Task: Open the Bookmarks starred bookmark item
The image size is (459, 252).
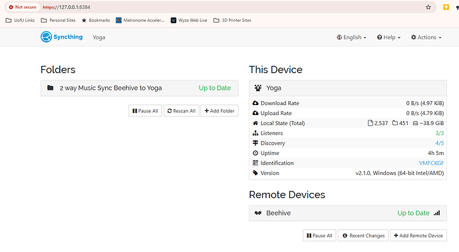Action: pyautogui.click(x=96, y=20)
